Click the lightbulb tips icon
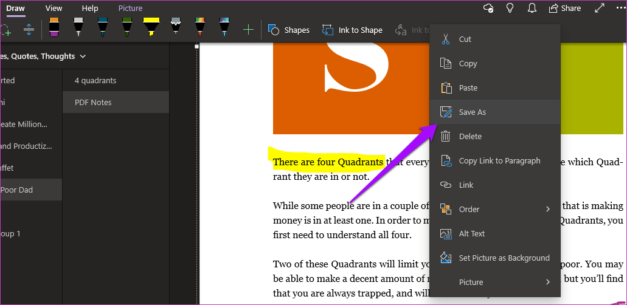Viewport: 627px width, 305px height. click(510, 8)
